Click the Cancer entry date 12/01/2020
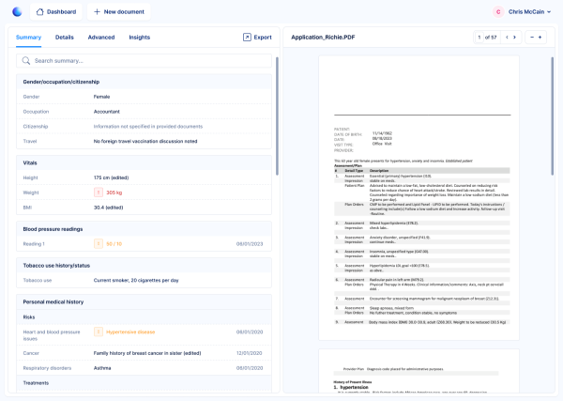Image resolution: width=563 pixels, height=401 pixels. tap(250, 353)
